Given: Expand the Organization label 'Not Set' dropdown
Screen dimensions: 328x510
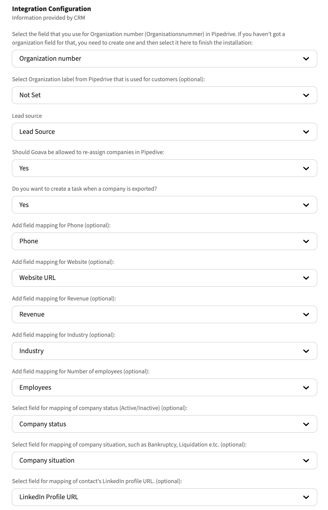Looking at the screenshot, I should click(x=164, y=95).
